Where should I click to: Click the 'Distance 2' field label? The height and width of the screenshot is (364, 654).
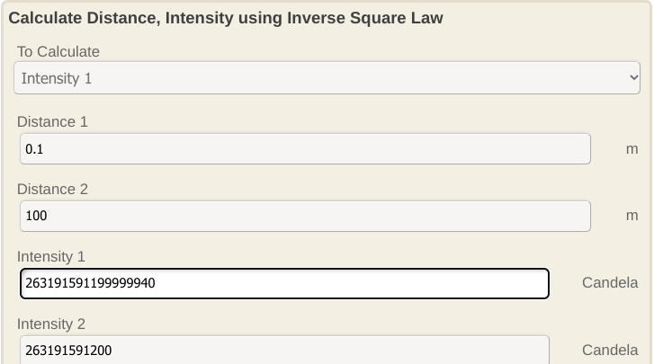52,190
